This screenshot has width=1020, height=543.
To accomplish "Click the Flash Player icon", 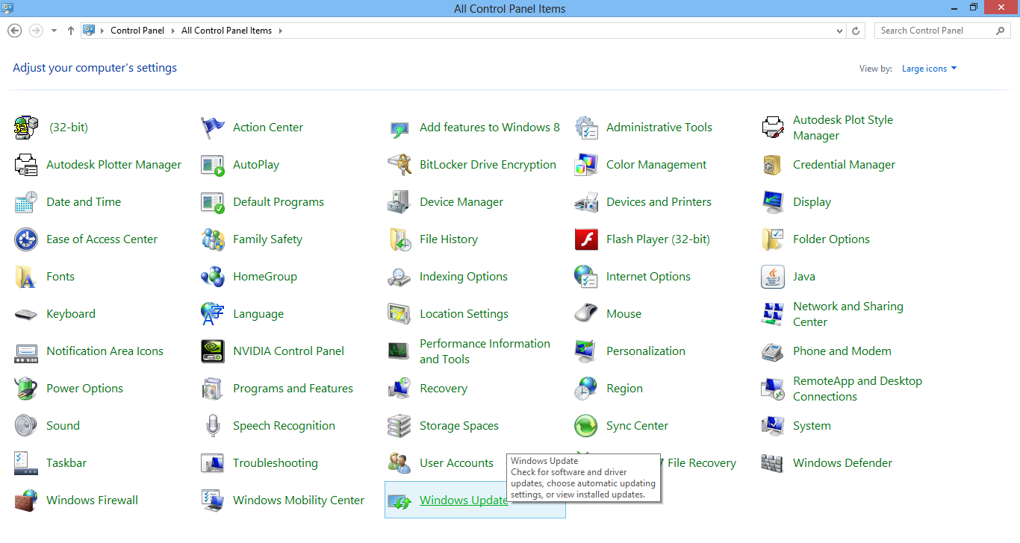I will (586, 239).
